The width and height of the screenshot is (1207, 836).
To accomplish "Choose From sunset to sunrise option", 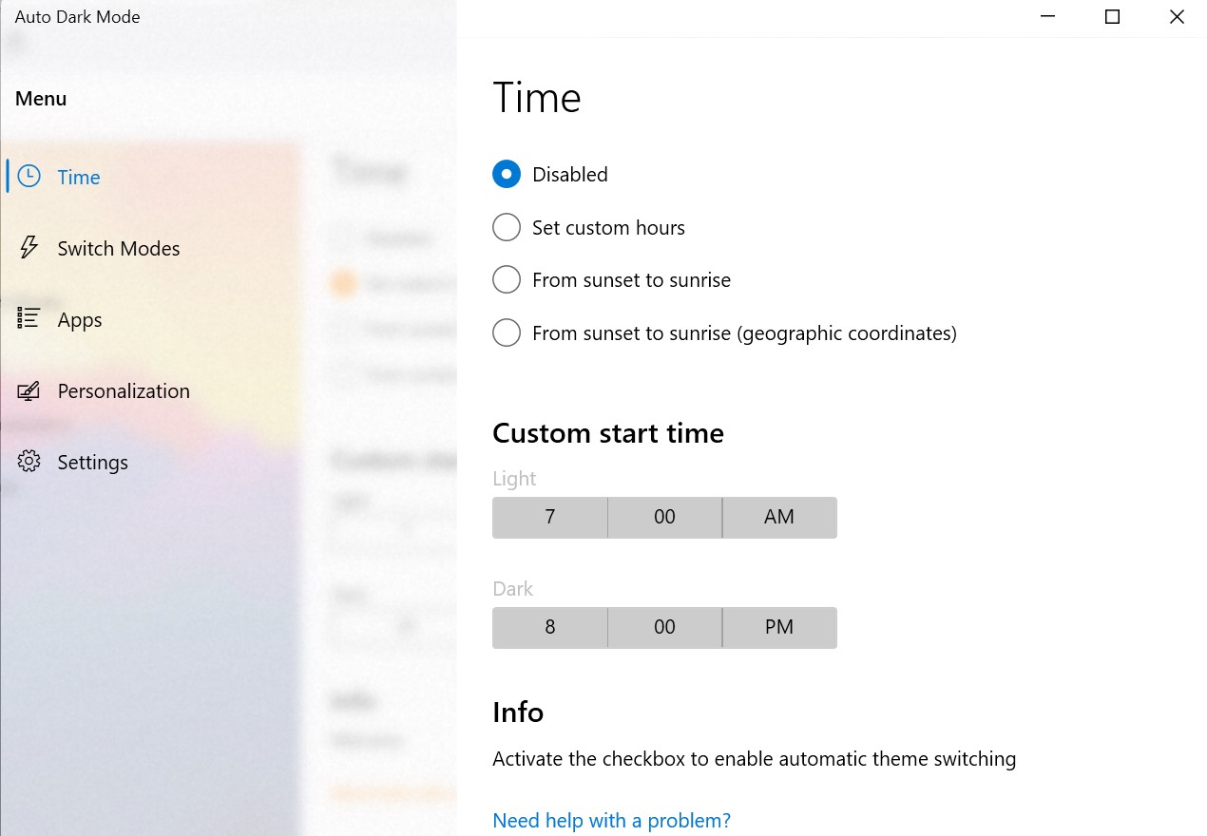I will click(507, 280).
